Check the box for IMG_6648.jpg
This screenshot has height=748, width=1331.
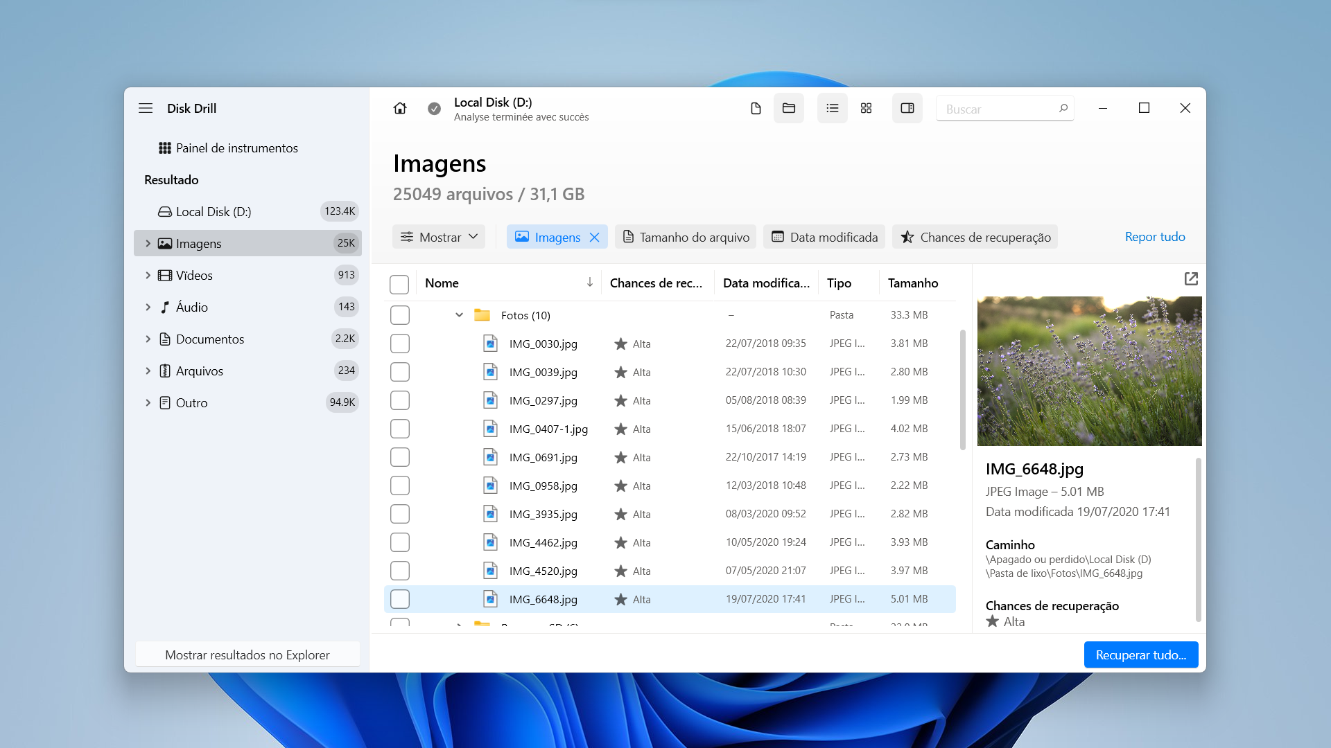click(400, 599)
